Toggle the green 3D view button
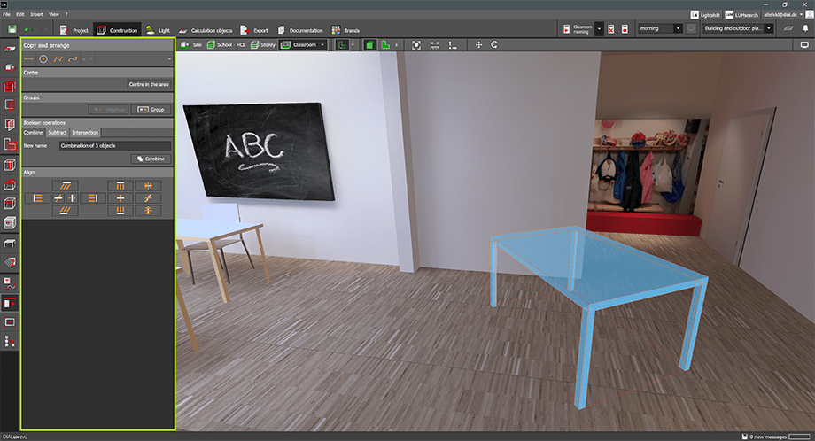 point(370,44)
